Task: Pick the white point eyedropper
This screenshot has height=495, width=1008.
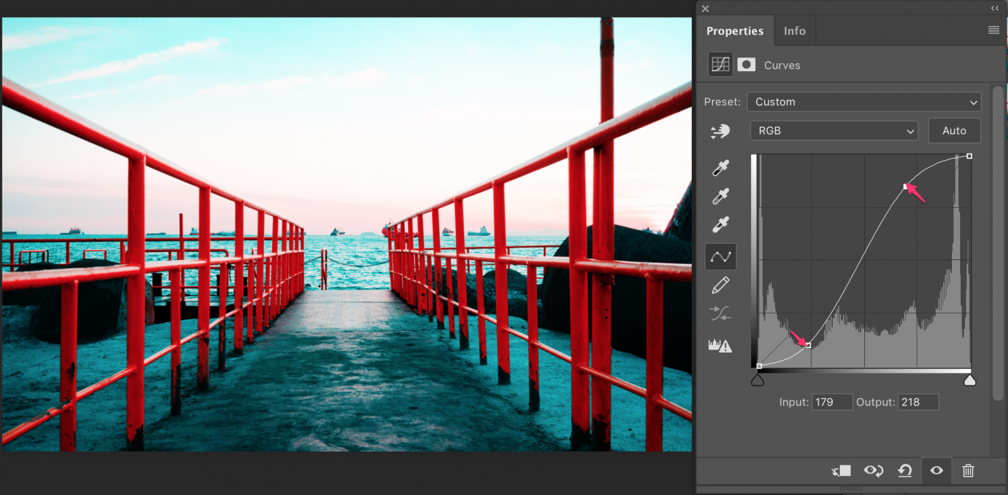Action: coord(720,225)
